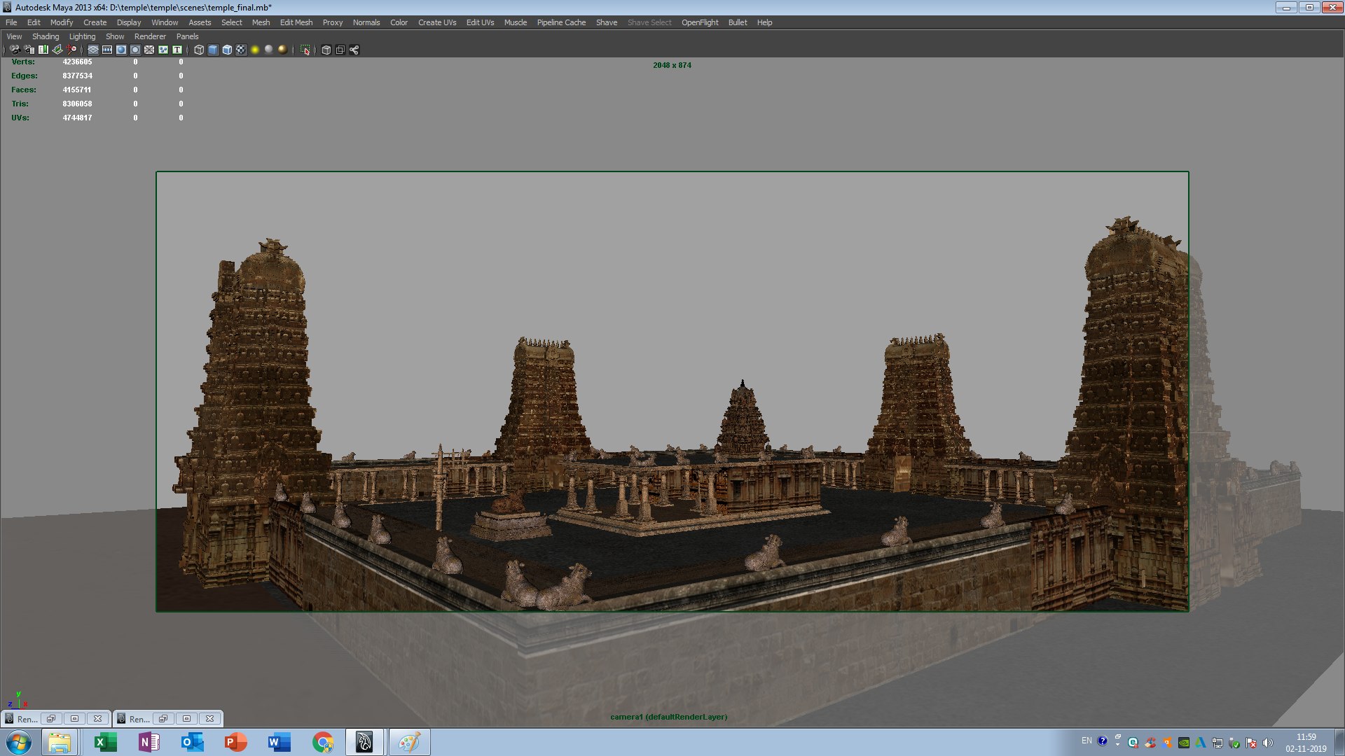Click the camera1 (defaultRenderLayer) label

(668, 717)
